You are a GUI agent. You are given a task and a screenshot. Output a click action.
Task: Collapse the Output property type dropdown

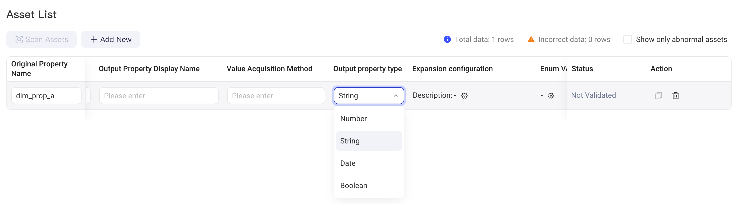(x=369, y=96)
